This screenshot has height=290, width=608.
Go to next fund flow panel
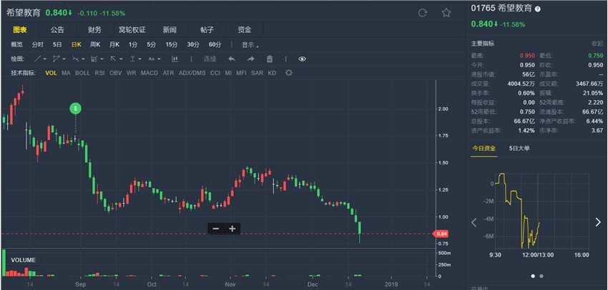[x=598, y=222]
